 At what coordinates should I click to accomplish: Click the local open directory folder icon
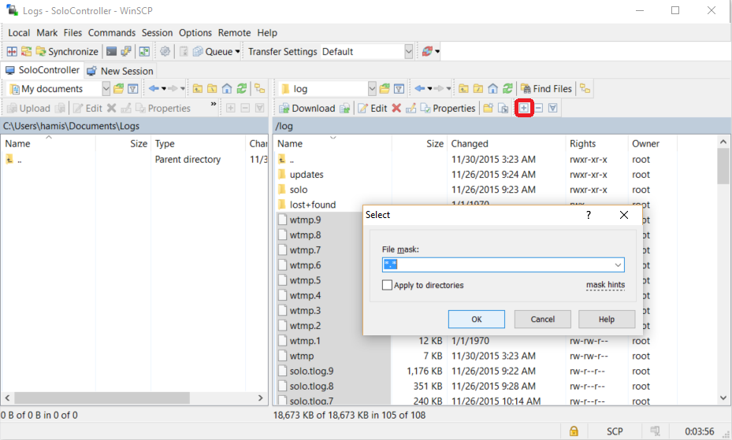coord(118,89)
